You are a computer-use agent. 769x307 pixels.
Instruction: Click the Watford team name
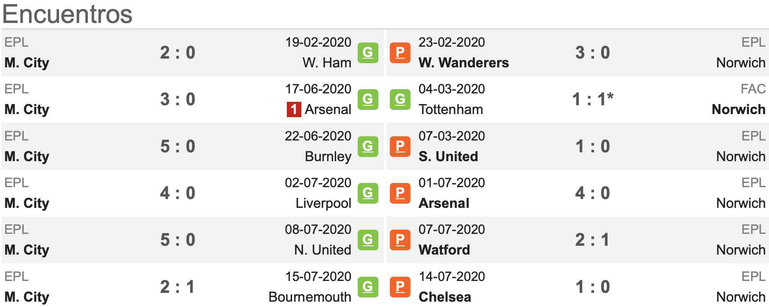pyautogui.click(x=444, y=250)
